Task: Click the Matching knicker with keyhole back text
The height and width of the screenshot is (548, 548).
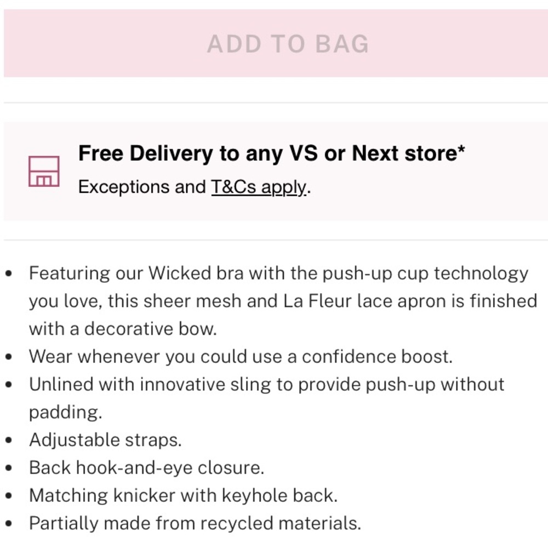Action: (184, 495)
